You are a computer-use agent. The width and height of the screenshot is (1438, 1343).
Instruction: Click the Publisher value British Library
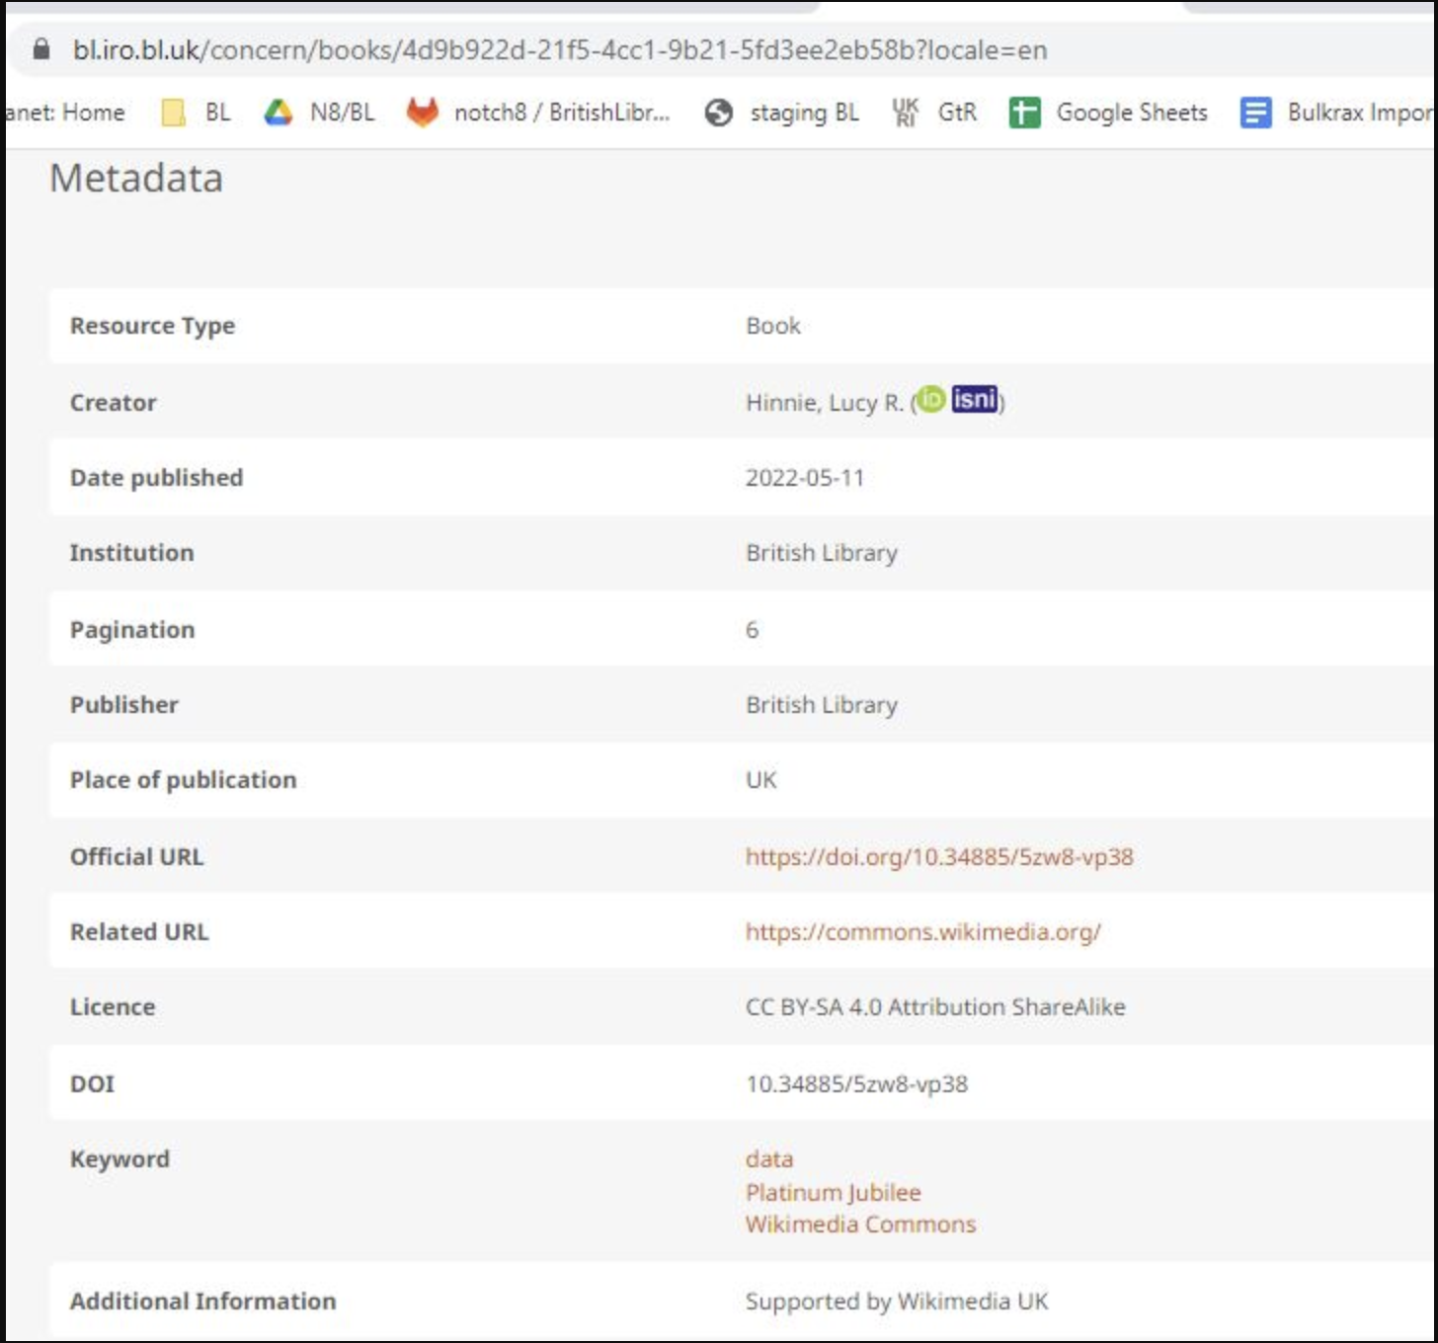pyautogui.click(x=822, y=705)
